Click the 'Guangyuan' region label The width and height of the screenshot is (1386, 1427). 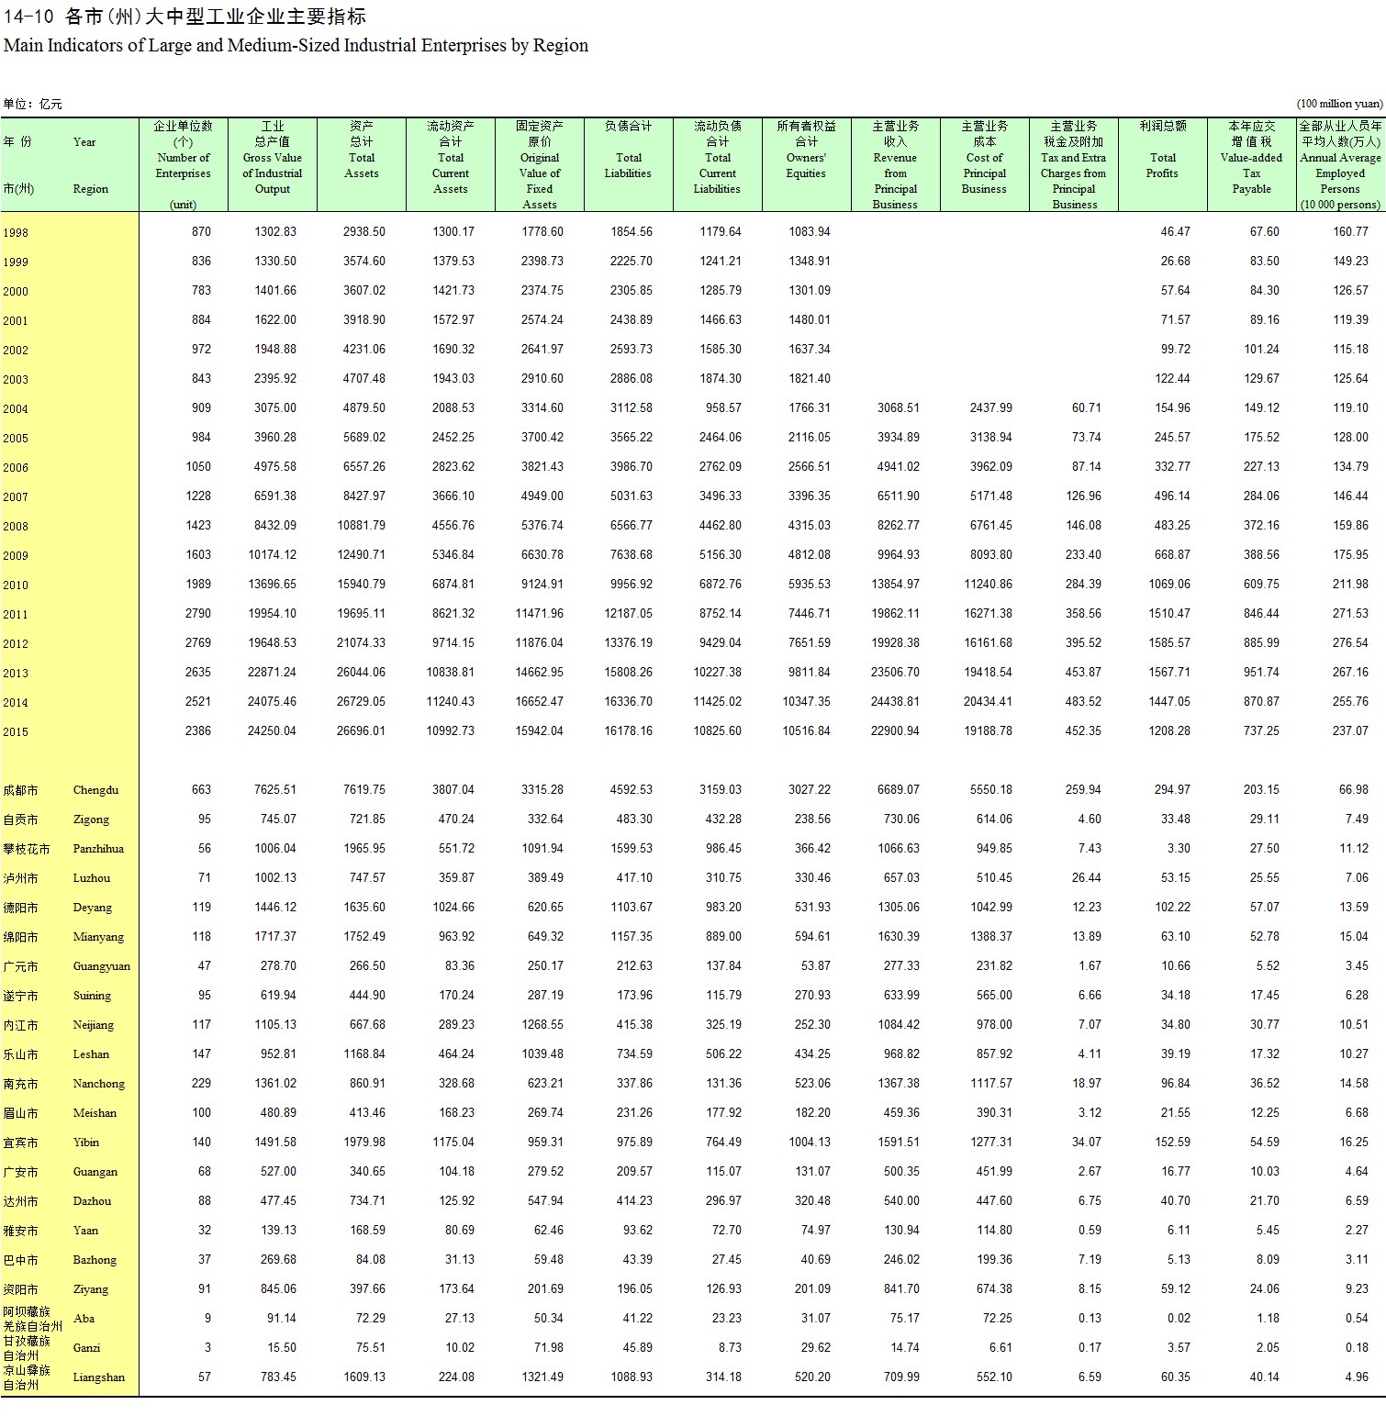pyautogui.click(x=102, y=966)
